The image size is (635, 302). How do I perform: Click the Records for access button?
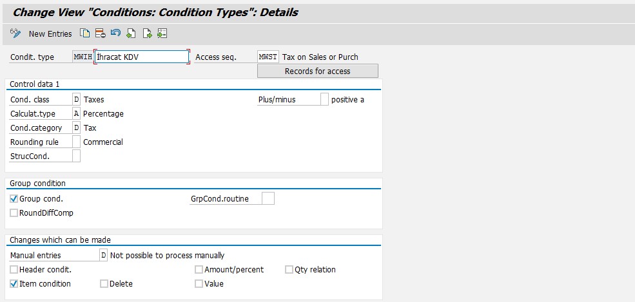[317, 71]
